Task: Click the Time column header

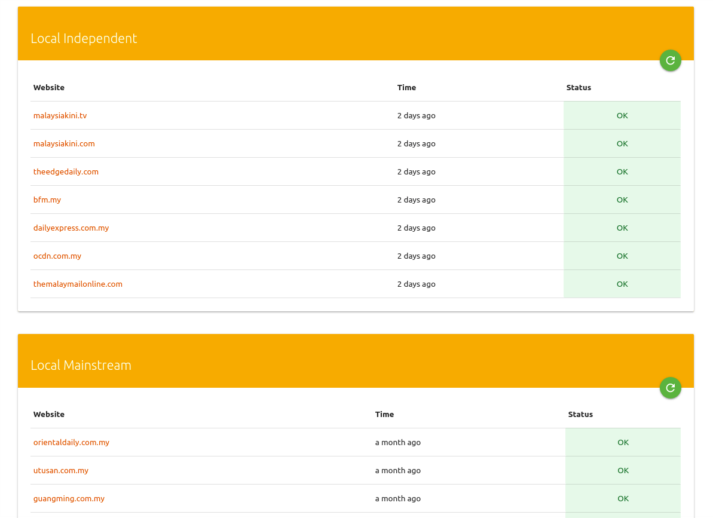Action: click(x=406, y=87)
